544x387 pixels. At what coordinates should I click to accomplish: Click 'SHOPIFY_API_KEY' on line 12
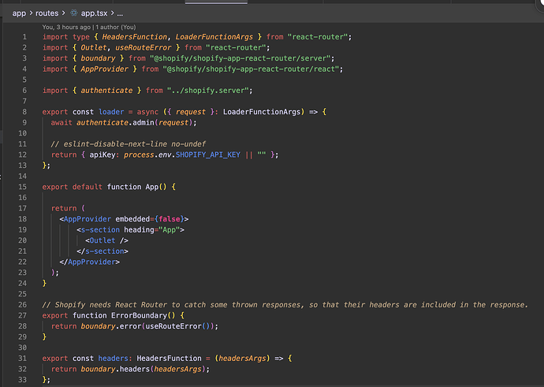point(208,154)
